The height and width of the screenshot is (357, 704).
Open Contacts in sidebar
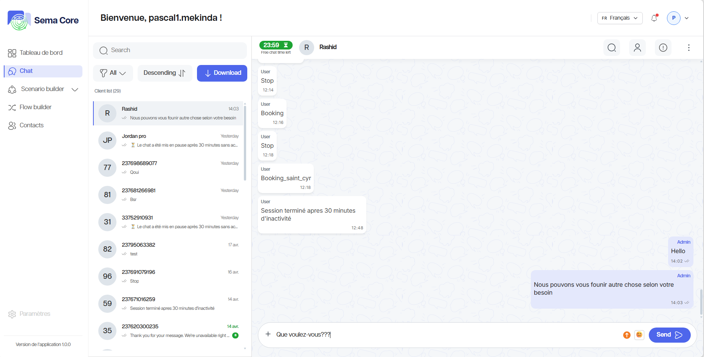31,125
